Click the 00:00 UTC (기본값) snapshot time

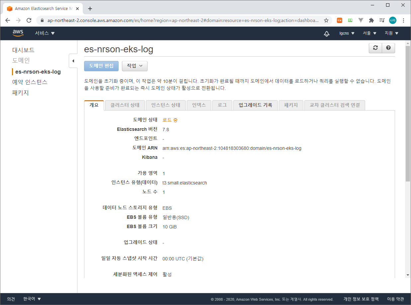[183, 259]
